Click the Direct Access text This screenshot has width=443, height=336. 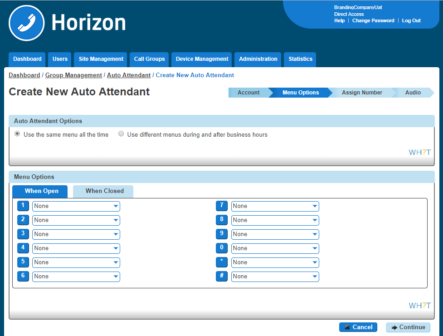point(349,14)
